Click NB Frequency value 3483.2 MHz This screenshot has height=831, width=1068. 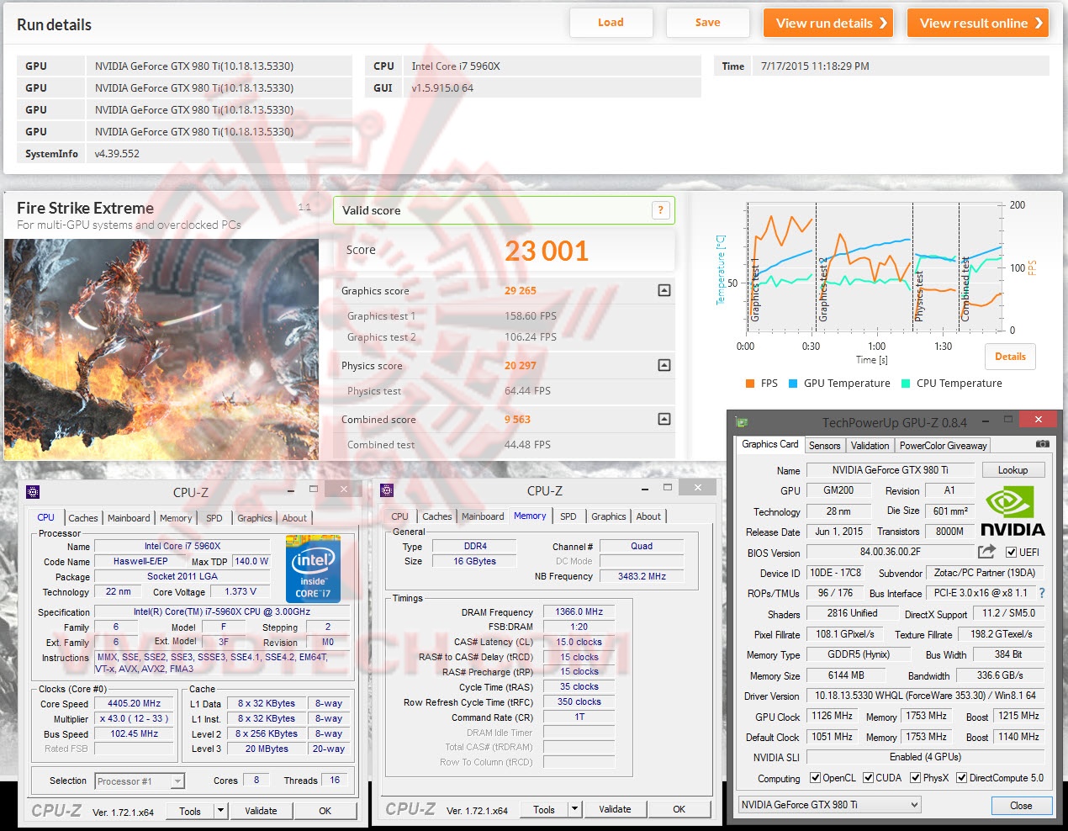coord(642,576)
